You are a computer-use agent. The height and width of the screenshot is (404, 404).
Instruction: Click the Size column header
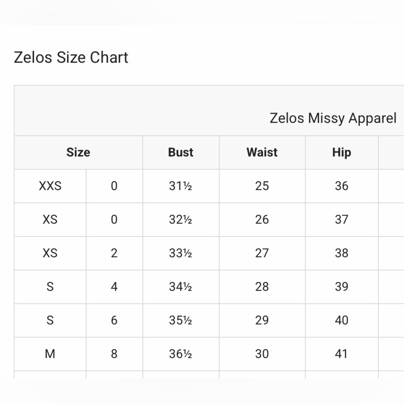click(78, 152)
